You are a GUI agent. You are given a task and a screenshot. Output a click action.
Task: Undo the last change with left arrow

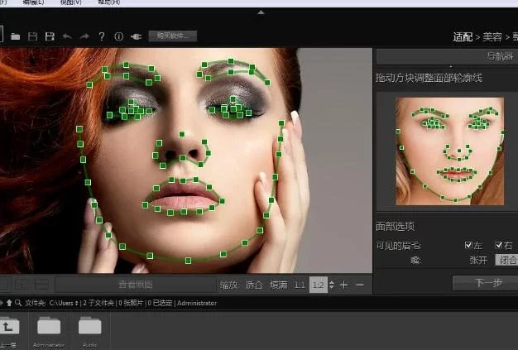pyautogui.click(x=67, y=36)
